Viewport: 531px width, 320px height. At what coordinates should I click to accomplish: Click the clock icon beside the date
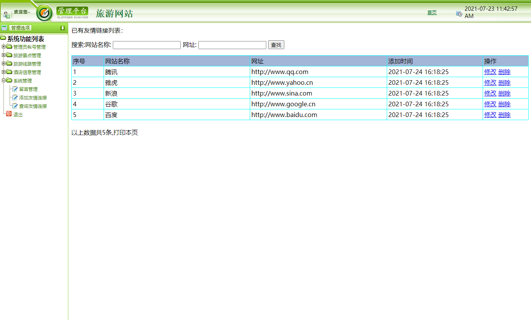pos(459,13)
